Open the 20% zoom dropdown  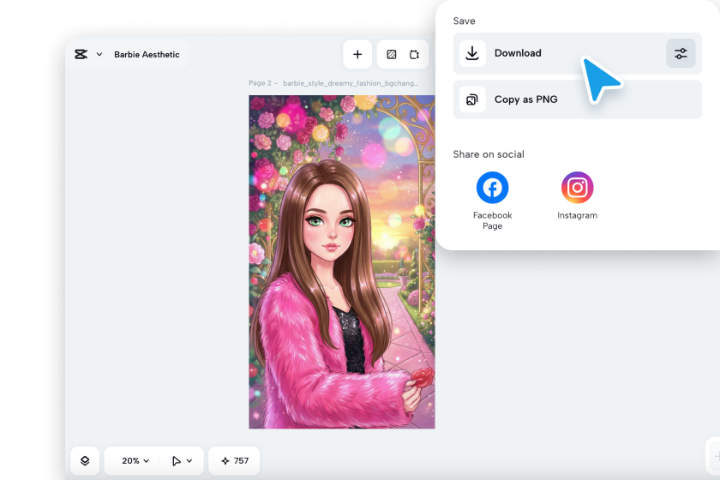[x=135, y=460]
